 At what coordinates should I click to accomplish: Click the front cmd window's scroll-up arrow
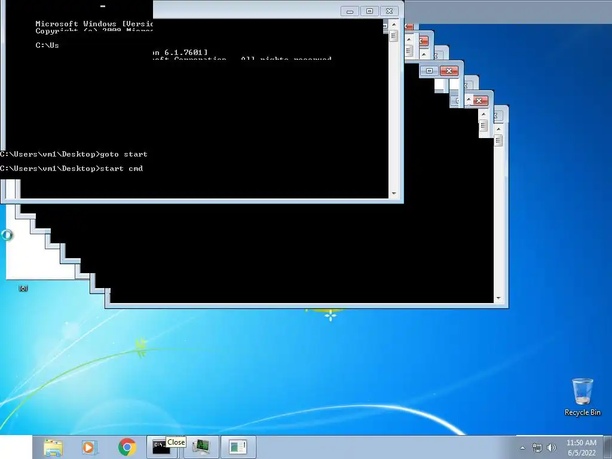[394, 24]
